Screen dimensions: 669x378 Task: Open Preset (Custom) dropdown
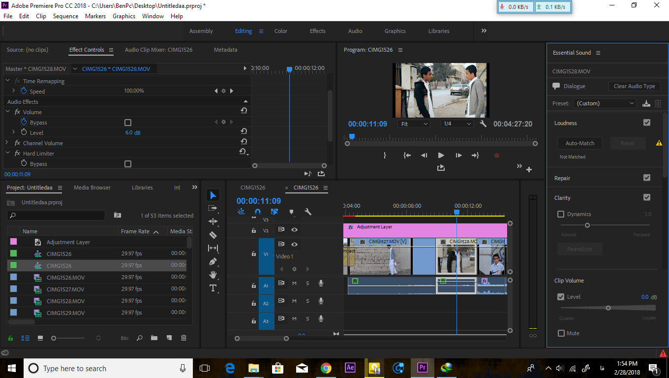tap(605, 103)
